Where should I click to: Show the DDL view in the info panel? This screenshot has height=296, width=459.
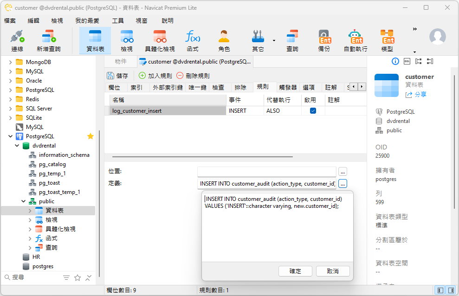tap(407, 61)
